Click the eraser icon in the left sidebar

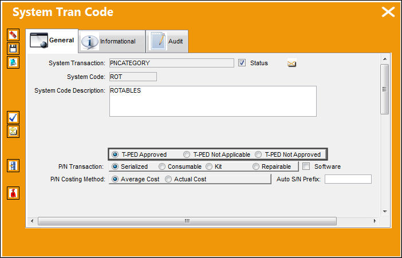coord(13,35)
